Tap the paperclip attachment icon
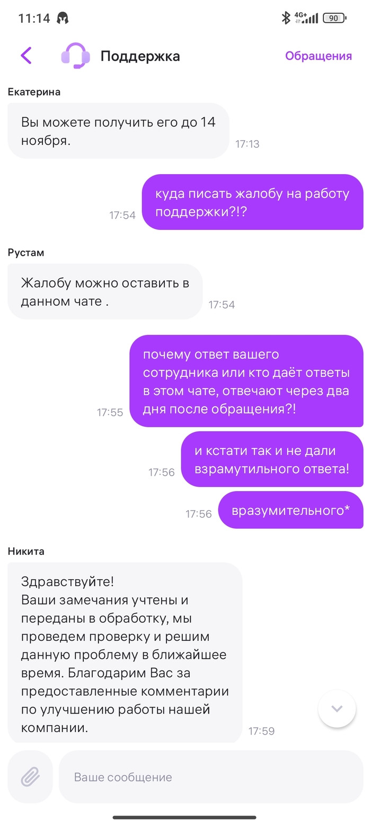Viewport: 371px width, 826px height. click(x=30, y=777)
